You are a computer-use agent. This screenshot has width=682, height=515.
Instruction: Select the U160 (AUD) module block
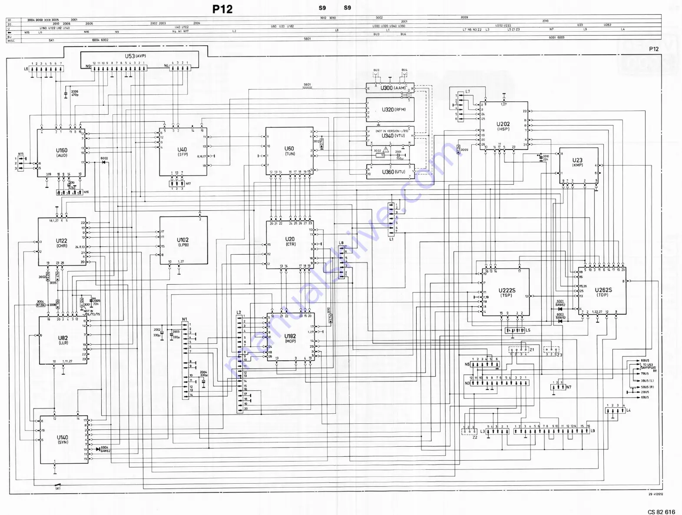pos(61,153)
